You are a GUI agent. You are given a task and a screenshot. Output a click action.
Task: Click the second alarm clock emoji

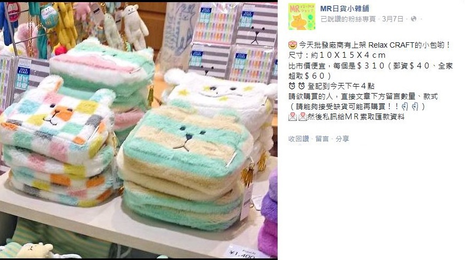tap(301, 86)
